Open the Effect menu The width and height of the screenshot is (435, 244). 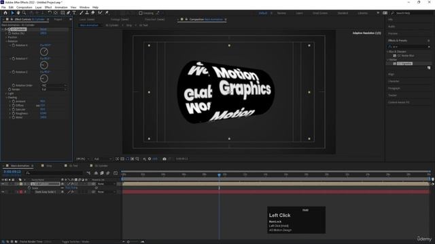[48, 7]
